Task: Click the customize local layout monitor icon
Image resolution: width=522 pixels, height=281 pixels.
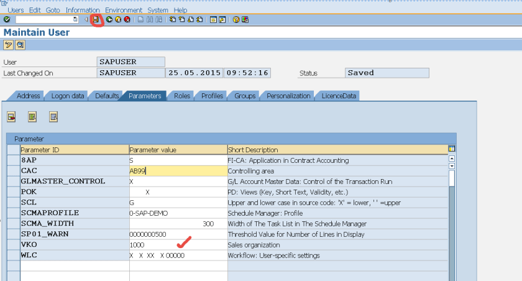Action: click(245, 19)
